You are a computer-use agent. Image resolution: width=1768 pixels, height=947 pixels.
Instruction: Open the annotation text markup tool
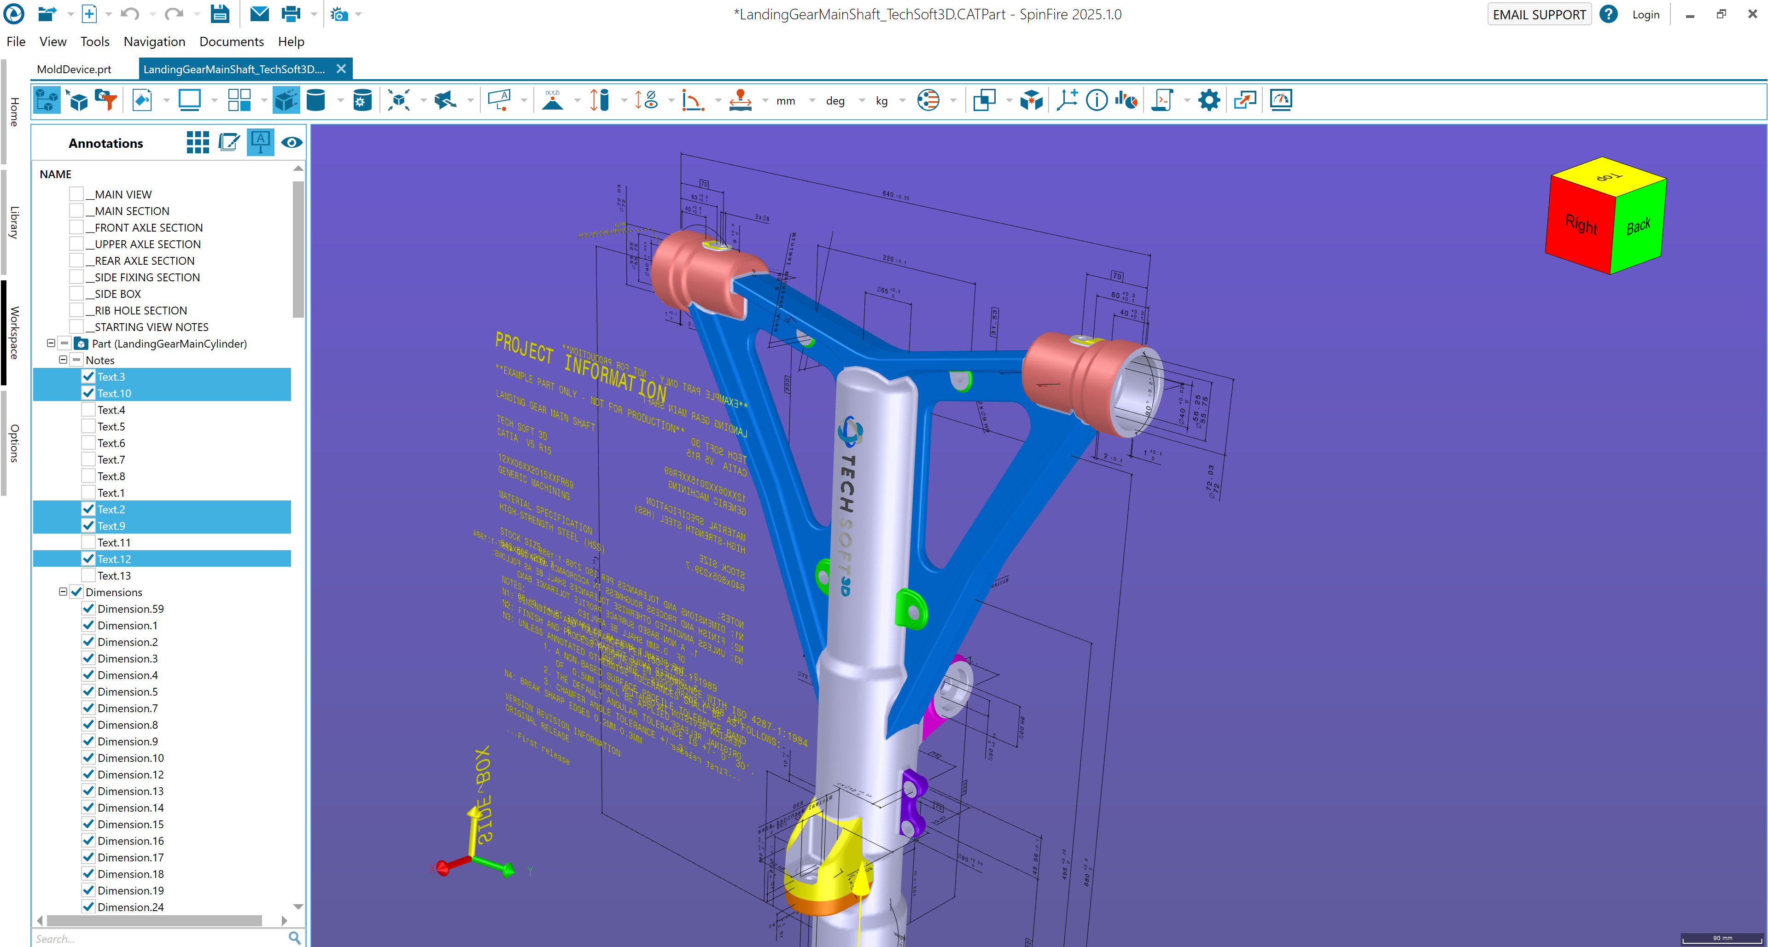click(x=499, y=100)
